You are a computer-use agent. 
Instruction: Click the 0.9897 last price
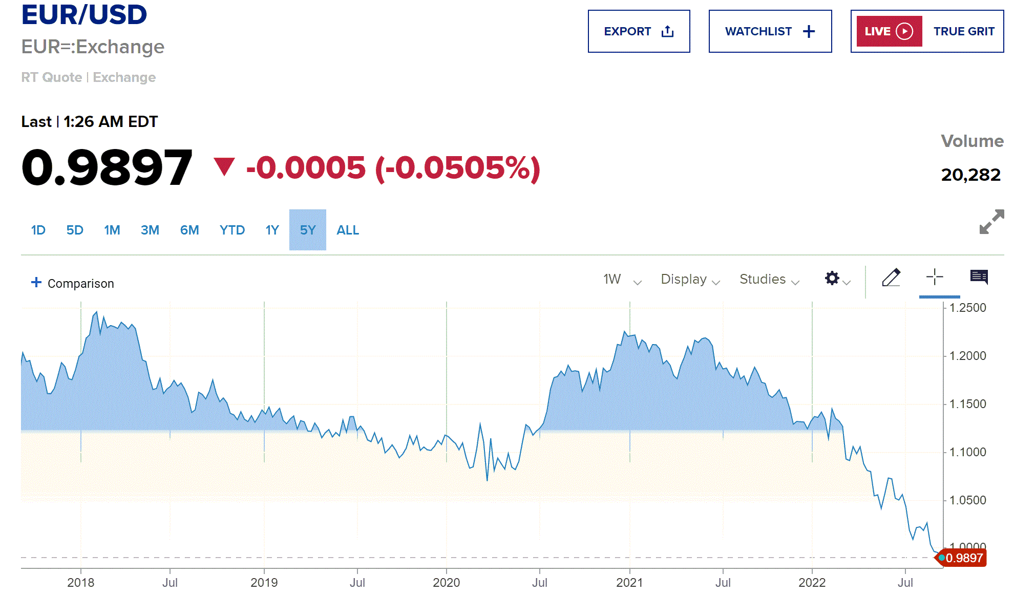tap(107, 167)
